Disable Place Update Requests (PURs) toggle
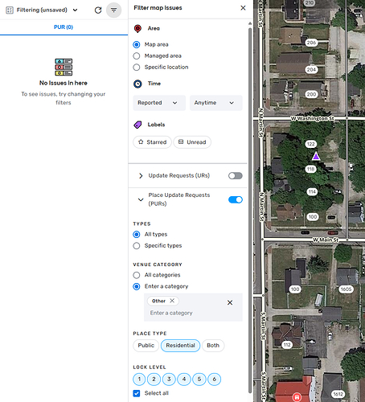The image size is (365, 402). pyautogui.click(x=236, y=199)
